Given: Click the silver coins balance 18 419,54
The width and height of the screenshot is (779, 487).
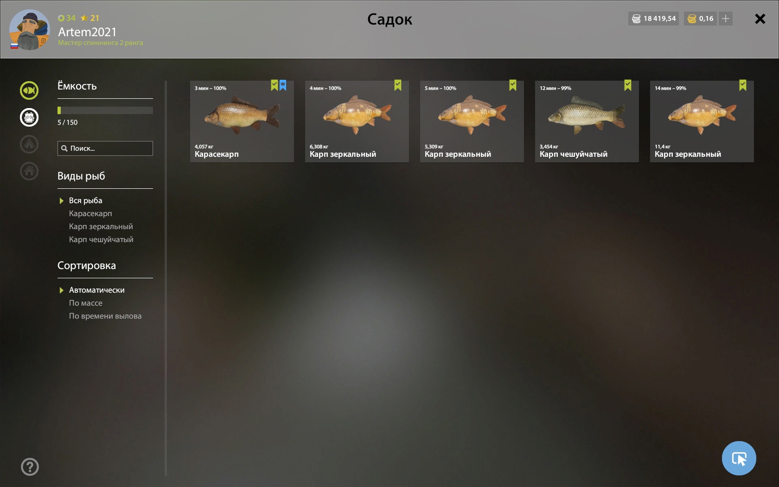Looking at the screenshot, I should click(x=654, y=19).
